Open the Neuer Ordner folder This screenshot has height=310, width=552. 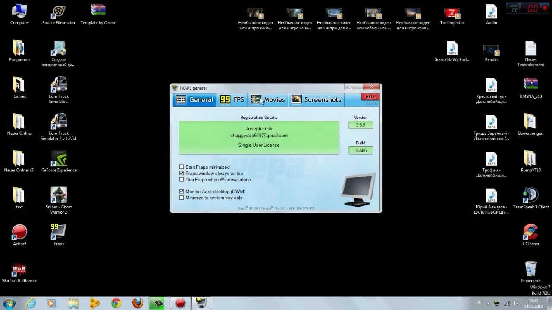click(x=19, y=125)
